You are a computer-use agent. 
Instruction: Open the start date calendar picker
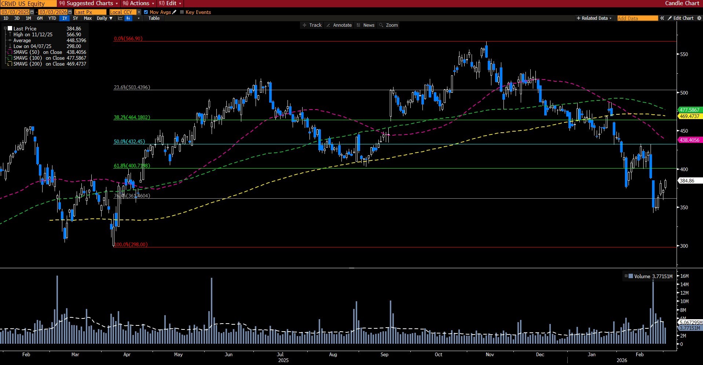tap(32, 12)
